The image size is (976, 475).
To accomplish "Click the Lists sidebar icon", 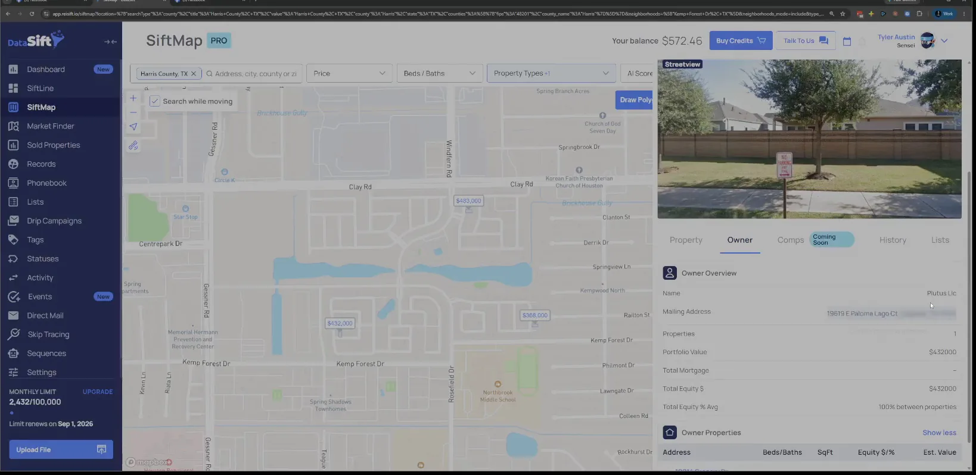I will 13,202.
